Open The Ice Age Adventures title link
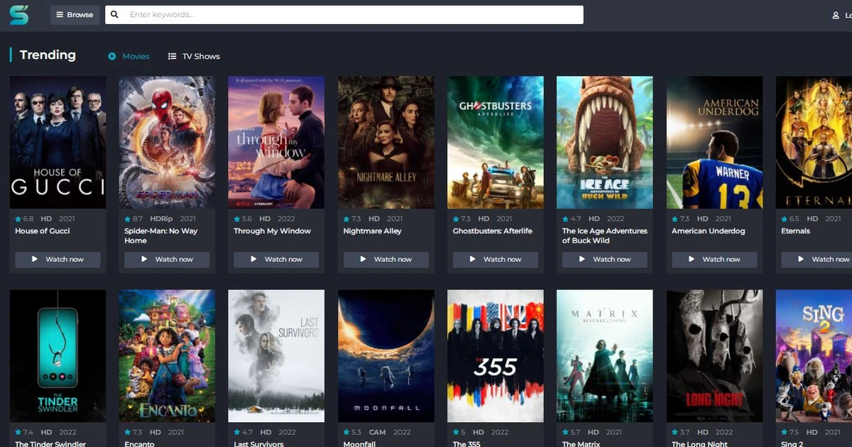Screen dimensions: 852x447 click(605, 236)
